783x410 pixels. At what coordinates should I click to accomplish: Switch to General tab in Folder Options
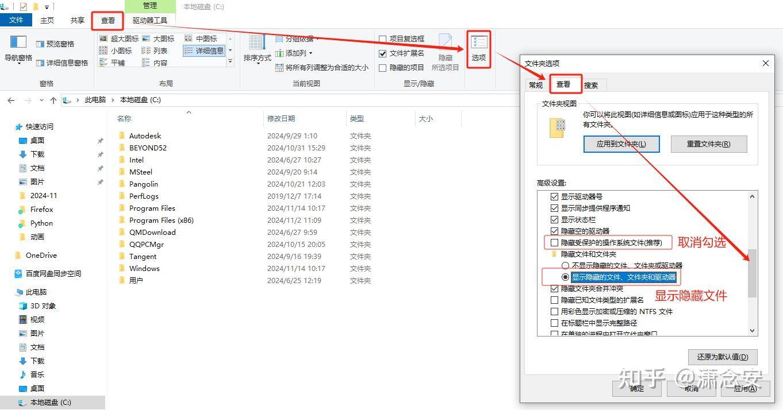[x=536, y=85]
